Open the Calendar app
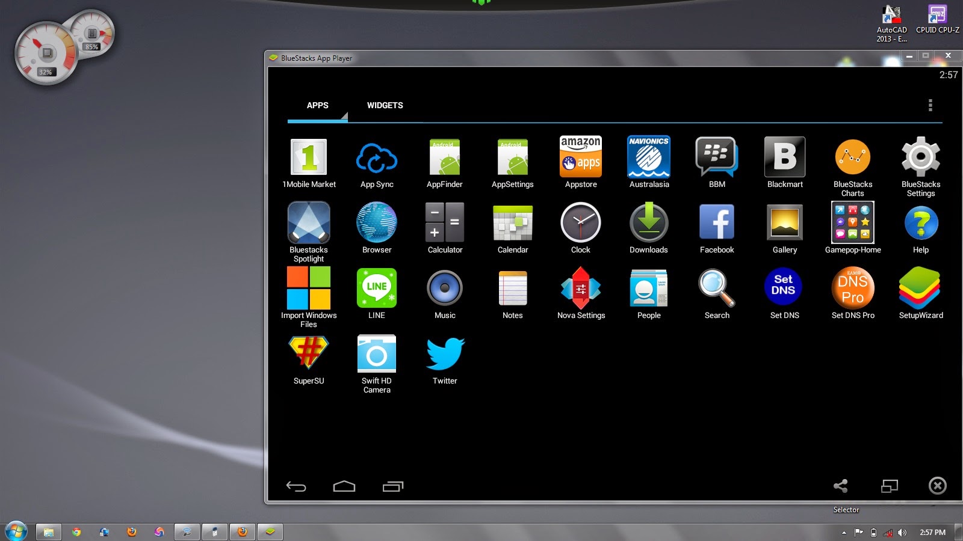This screenshot has width=963, height=541. (x=513, y=222)
